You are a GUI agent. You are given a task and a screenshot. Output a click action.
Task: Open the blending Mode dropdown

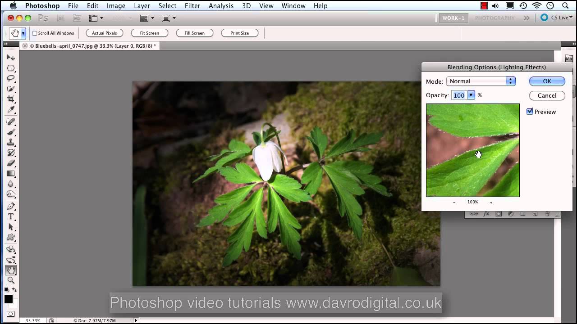click(481, 81)
